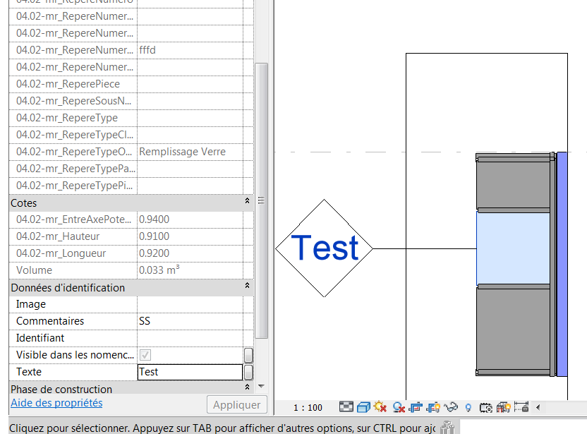This screenshot has height=434, width=587.
Task: Expand the Phase de construction section
Action: pos(247,388)
